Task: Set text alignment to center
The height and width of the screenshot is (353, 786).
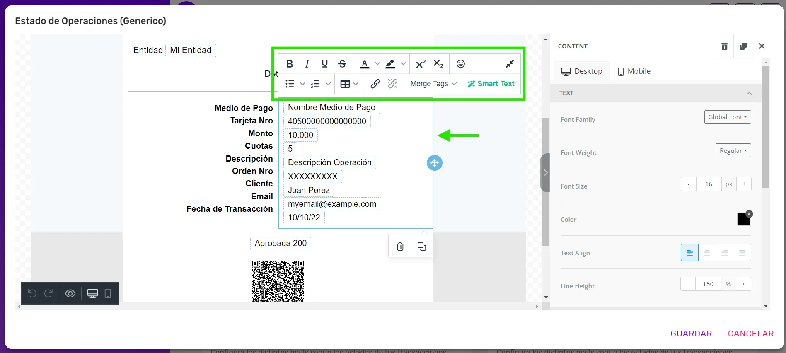Action: click(707, 253)
